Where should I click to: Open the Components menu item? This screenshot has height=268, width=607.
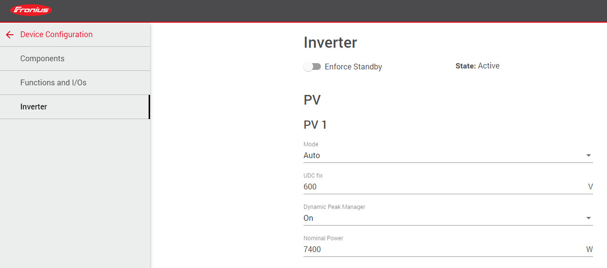(x=42, y=59)
